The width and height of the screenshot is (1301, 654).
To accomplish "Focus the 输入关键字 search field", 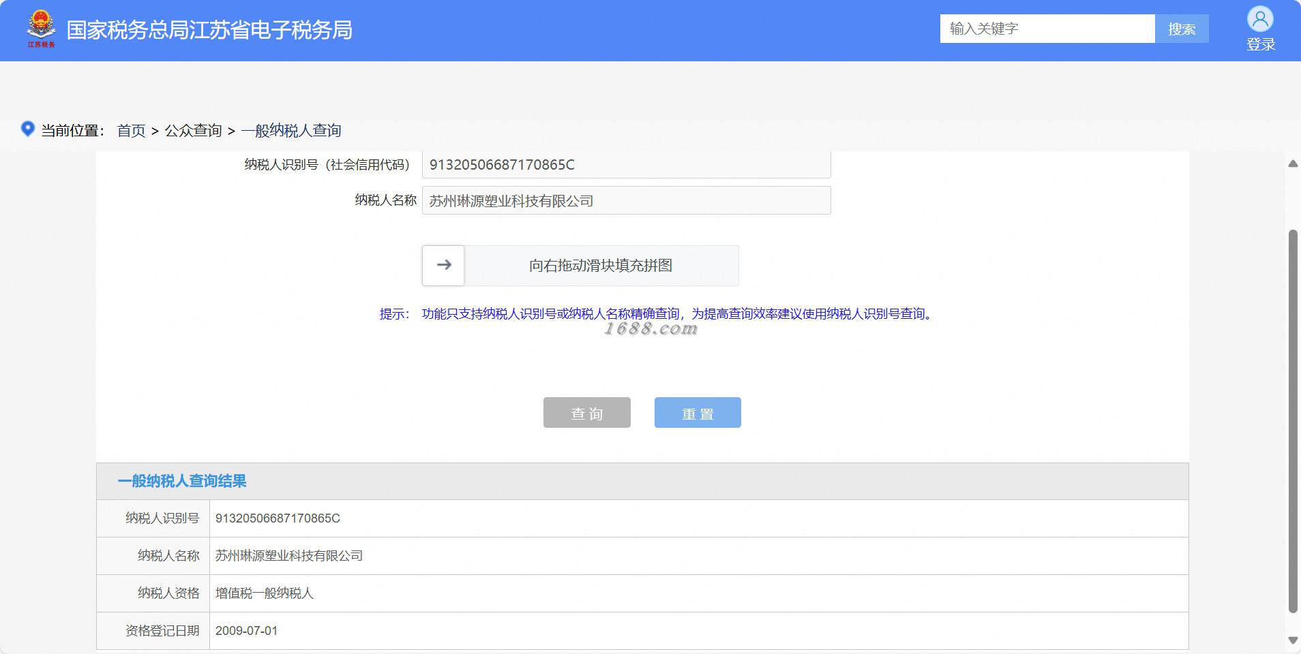I will pyautogui.click(x=1047, y=29).
